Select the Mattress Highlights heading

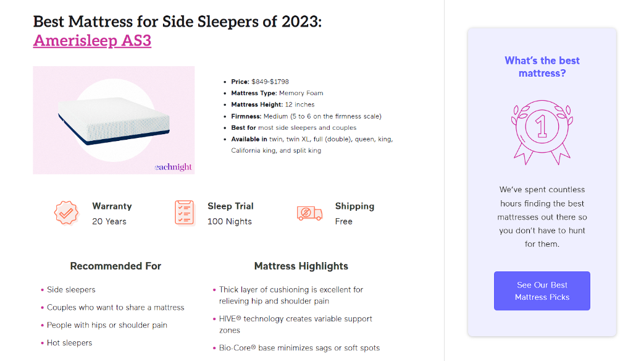301,266
